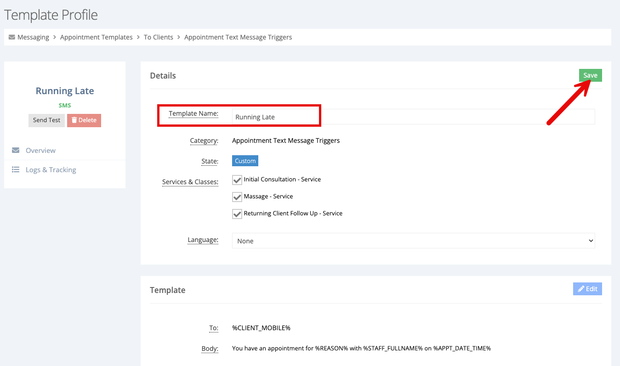Click the Category field label
This screenshot has width=620, height=366.
coord(204,141)
